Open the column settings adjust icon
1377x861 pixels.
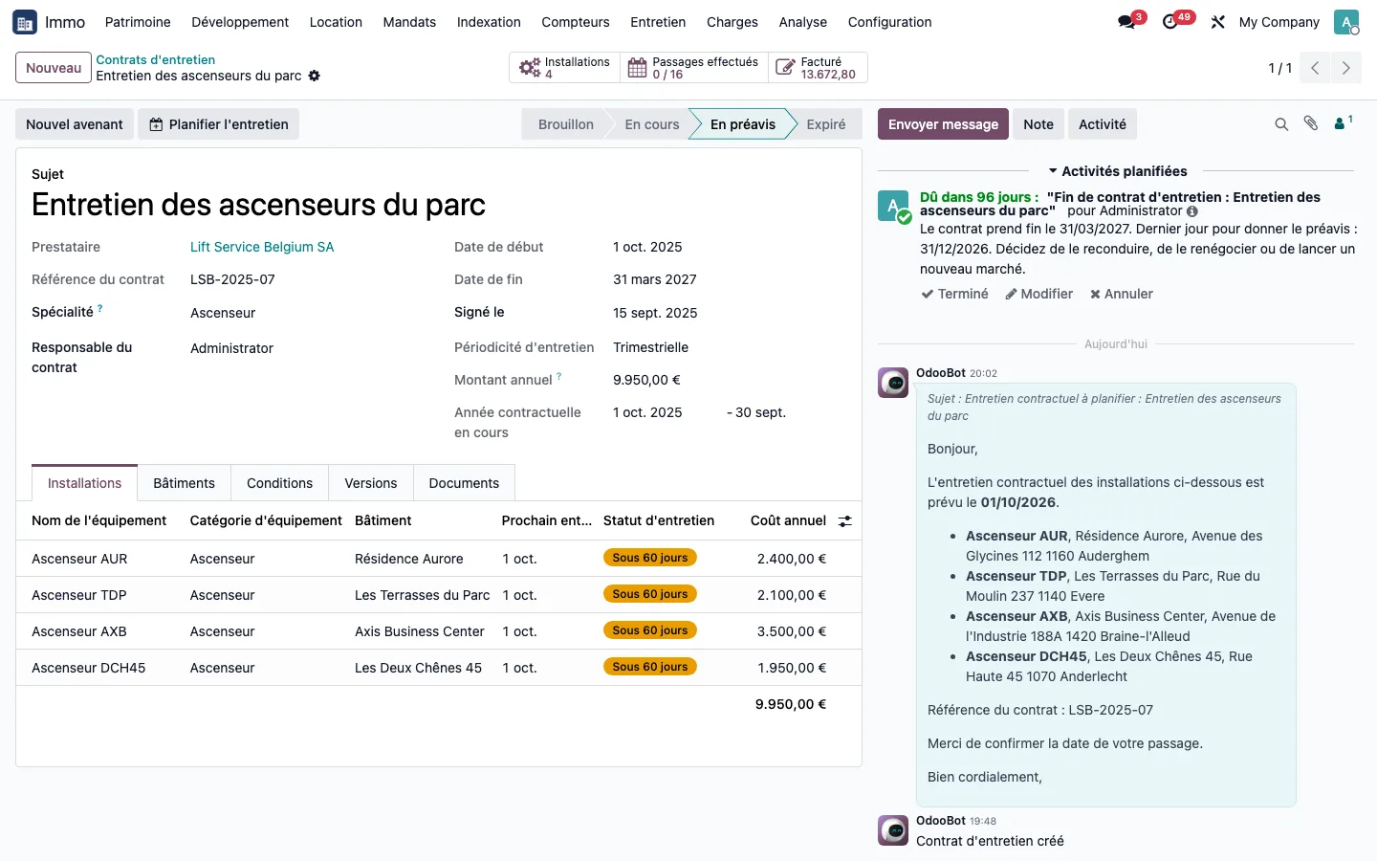[845, 521]
